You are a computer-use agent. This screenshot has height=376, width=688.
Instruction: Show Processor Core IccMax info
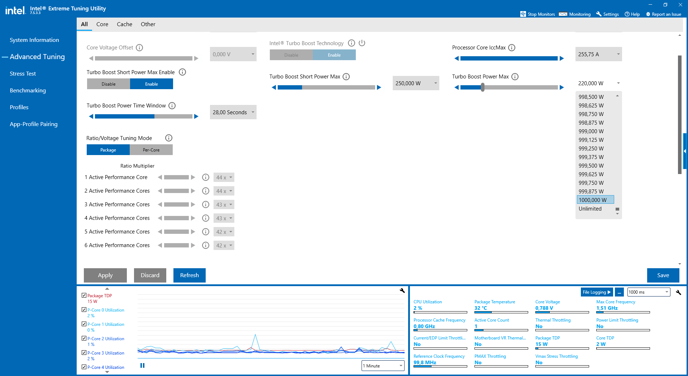[x=512, y=48]
